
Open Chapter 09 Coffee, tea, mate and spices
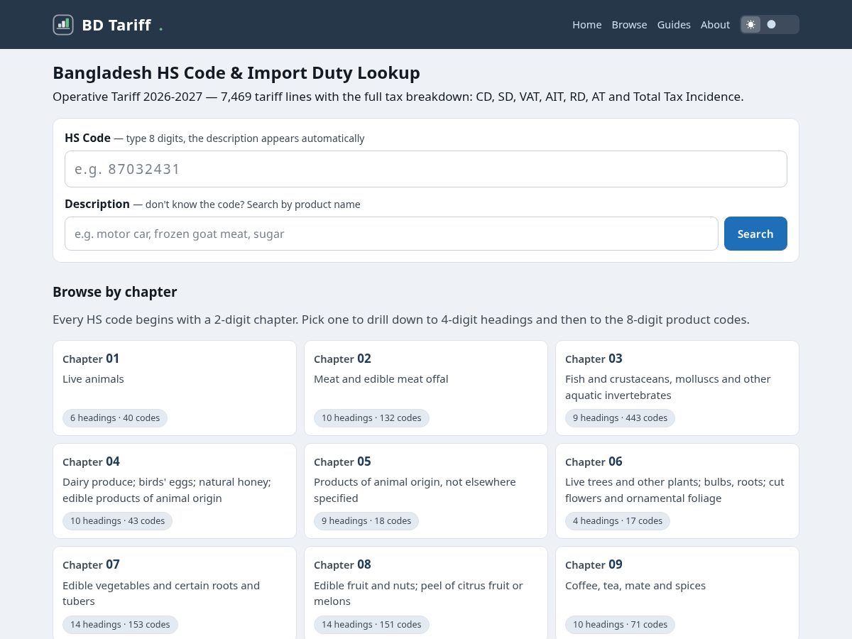pyautogui.click(x=677, y=593)
